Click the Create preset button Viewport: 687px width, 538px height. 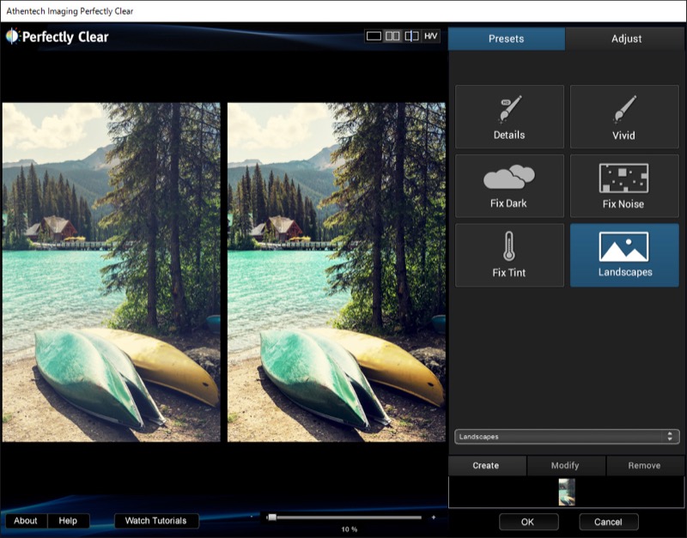click(486, 465)
